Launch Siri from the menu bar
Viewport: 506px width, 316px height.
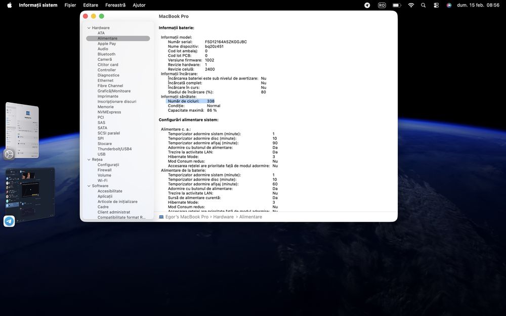[449, 5]
